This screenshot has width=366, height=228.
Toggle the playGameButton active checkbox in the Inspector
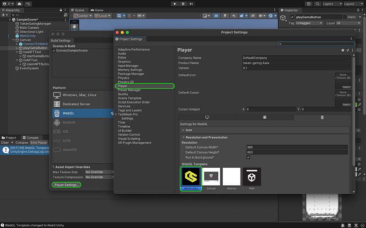[292, 17]
